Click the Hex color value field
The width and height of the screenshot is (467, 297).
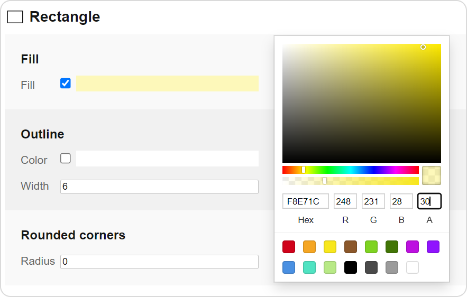coord(306,201)
